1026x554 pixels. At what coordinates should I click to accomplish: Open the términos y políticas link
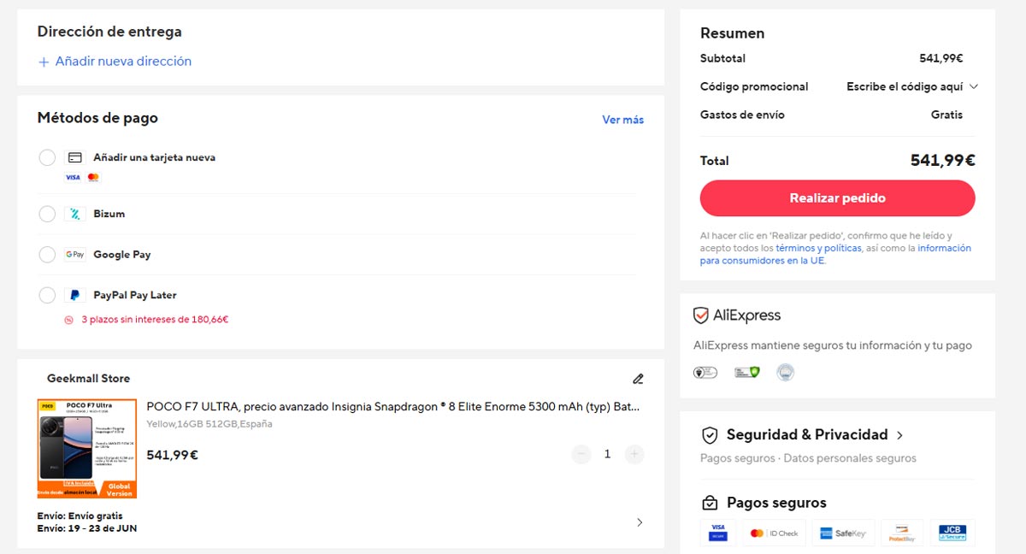coord(818,248)
